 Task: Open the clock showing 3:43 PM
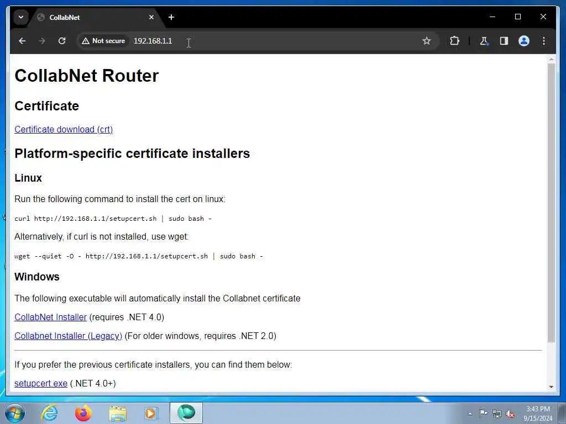point(538,414)
